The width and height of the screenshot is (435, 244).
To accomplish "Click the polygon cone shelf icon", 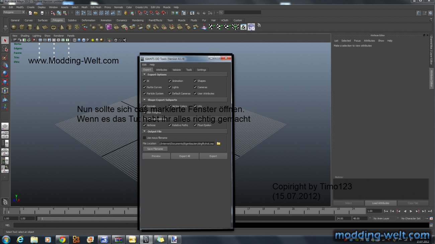I will (37, 27).
